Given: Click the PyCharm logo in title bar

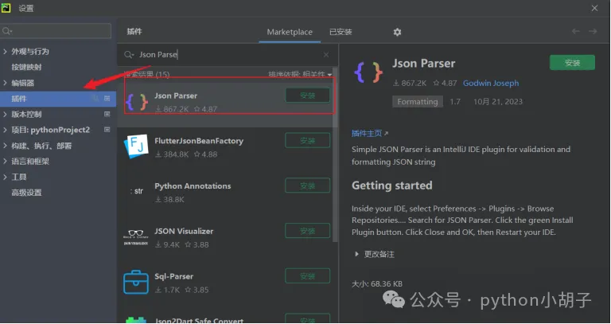Looking at the screenshot, I should tap(6, 8).
